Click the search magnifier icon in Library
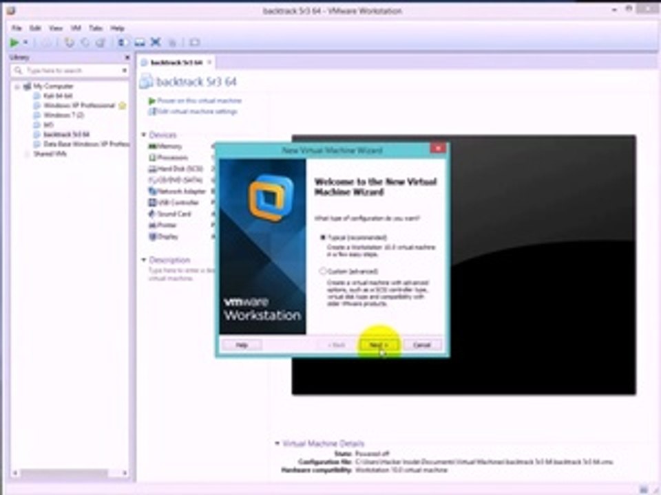Image resolution: width=661 pixels, height=495 pixels. tap(18, 70)
